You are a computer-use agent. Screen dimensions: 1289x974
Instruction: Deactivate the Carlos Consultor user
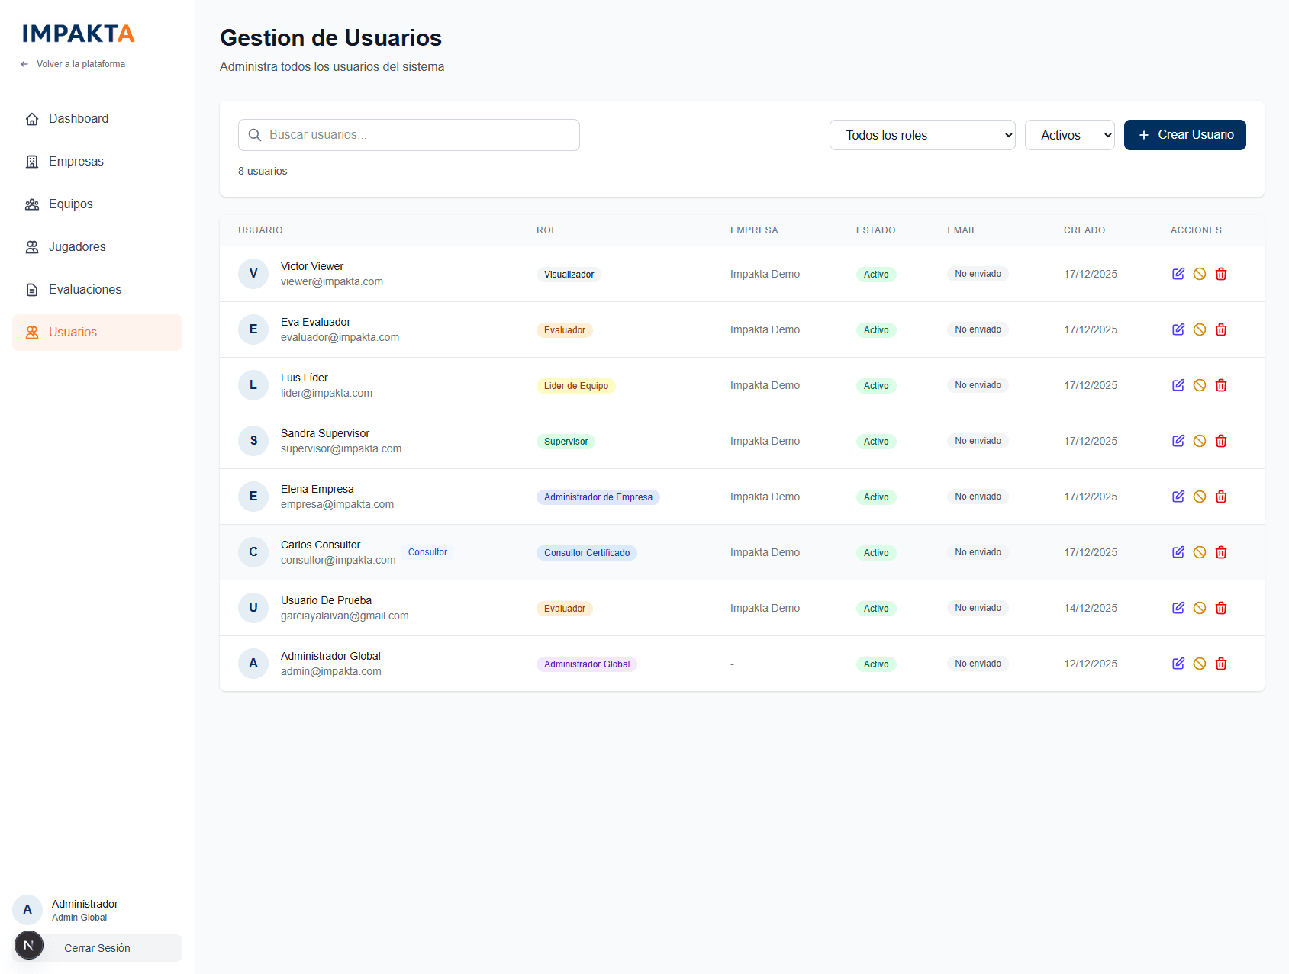tap(1200, 552)
